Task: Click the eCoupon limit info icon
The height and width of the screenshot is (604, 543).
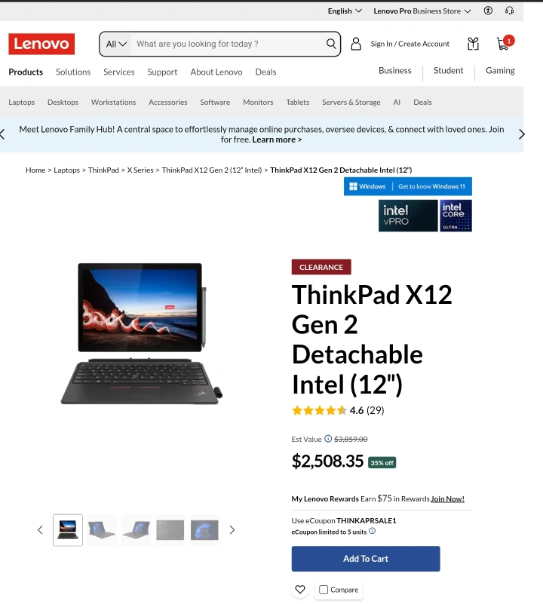Action: (372, 531)
